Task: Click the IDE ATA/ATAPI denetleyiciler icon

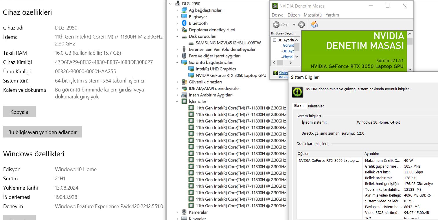Action: (184, 89)
